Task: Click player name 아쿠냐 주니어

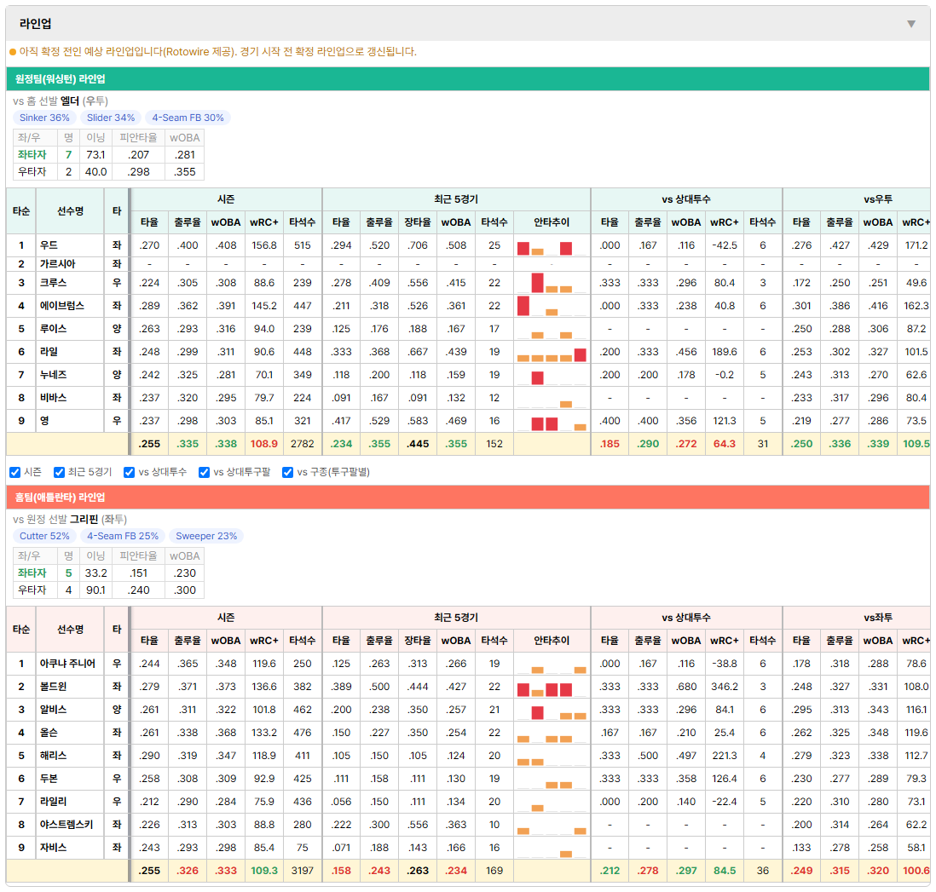Action: pyautogui.click(x=67, y=664)
